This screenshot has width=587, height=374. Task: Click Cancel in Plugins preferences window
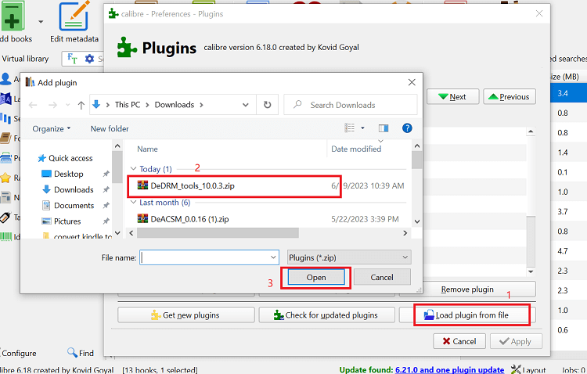click(x=459, y=341)
